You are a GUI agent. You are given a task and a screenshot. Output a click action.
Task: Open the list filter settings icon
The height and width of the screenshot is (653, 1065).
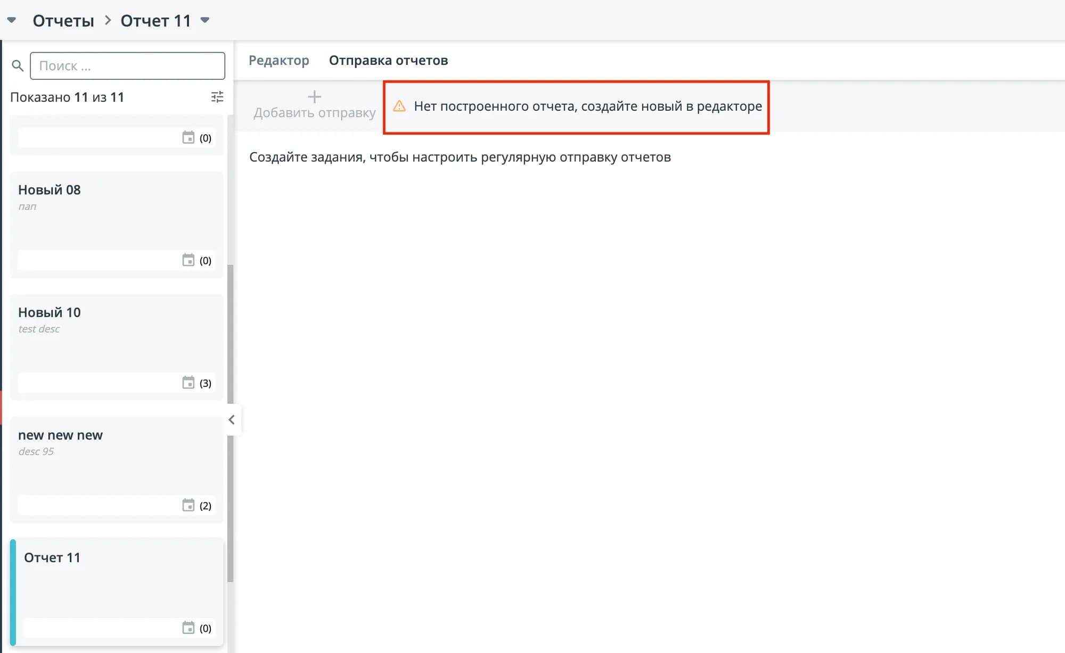pyautogui.click(x=217, y=97)
